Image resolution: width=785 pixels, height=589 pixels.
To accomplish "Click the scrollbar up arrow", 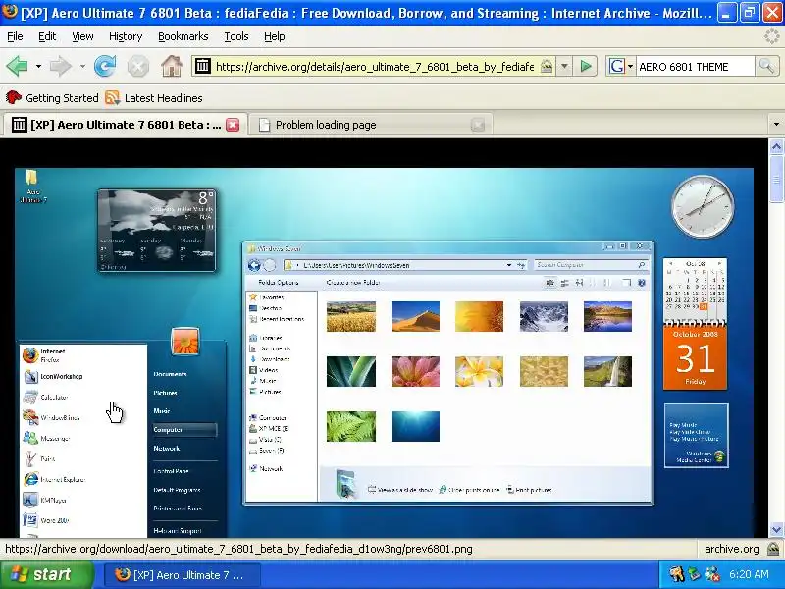I will pyautogui.click(x=776, y=146).
